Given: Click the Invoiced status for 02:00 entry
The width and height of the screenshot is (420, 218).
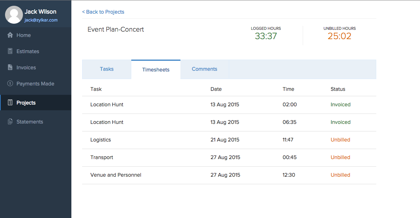Looking at the screenshot, I should tap(340, 105).
